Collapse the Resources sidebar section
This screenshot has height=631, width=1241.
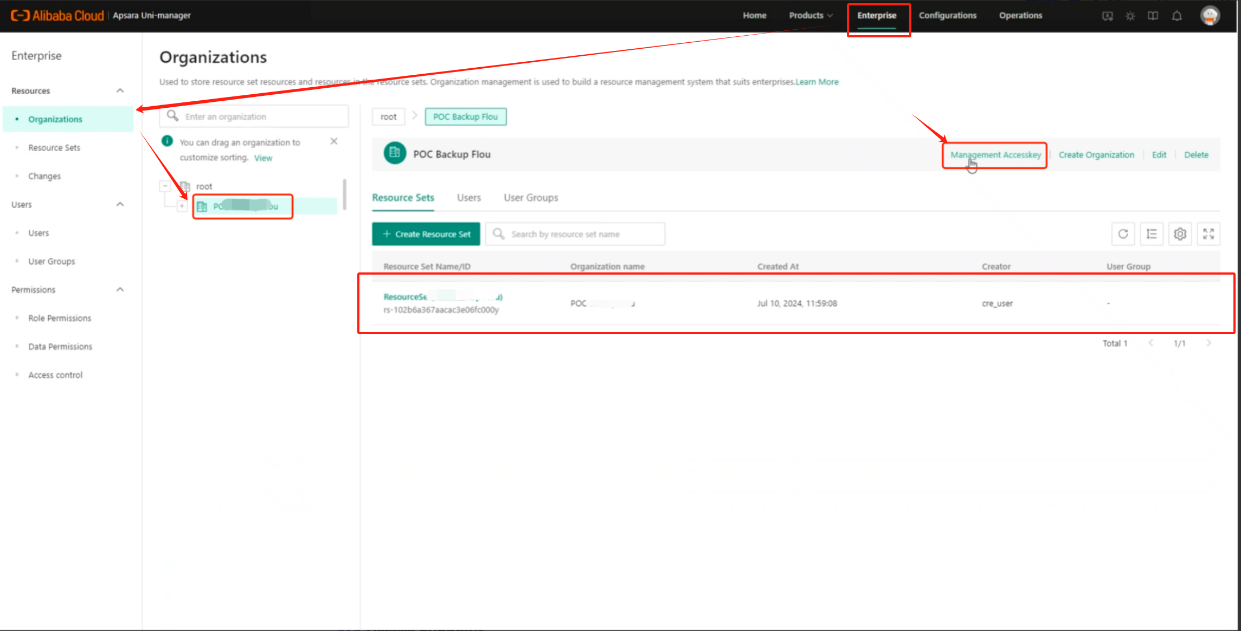[x=120, y=90]
